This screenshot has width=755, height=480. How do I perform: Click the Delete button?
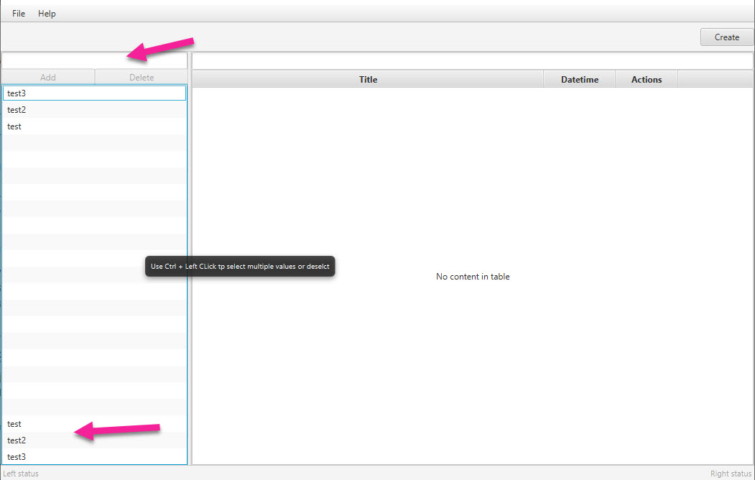[x=141, y=77]
